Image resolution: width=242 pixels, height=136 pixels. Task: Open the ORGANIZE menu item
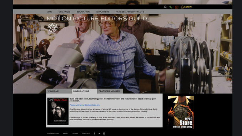pos(64,12)
